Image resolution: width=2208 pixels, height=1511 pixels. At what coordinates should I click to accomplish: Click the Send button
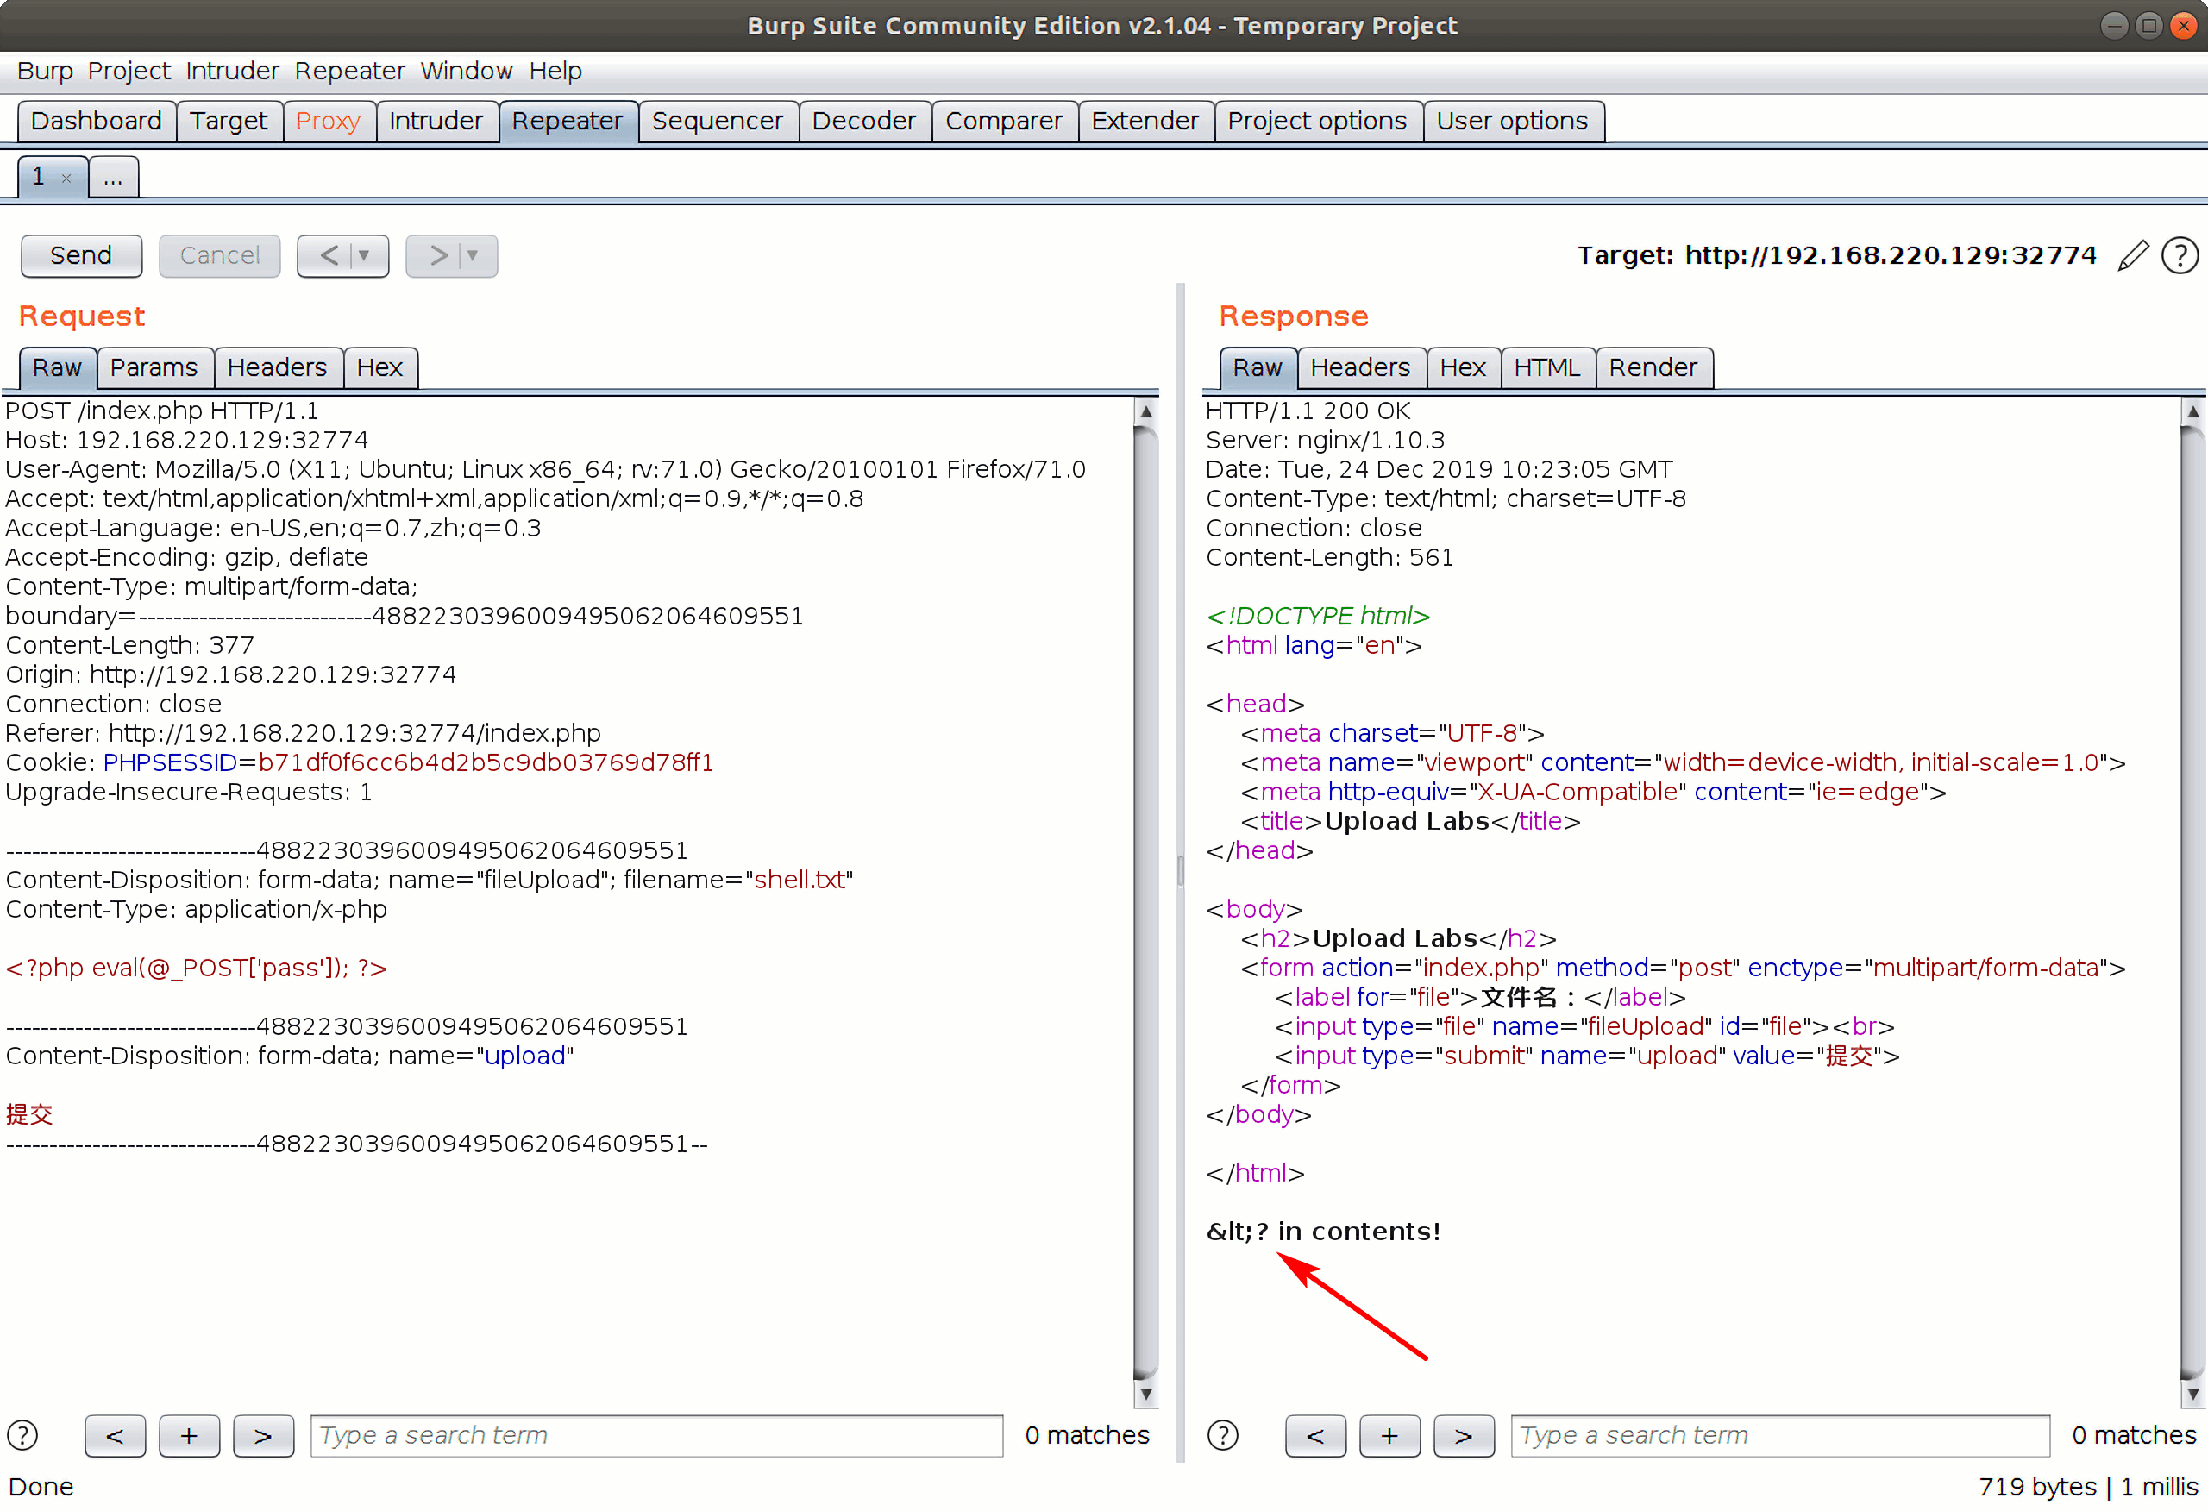pyautogui.click(x=82, y=255)
